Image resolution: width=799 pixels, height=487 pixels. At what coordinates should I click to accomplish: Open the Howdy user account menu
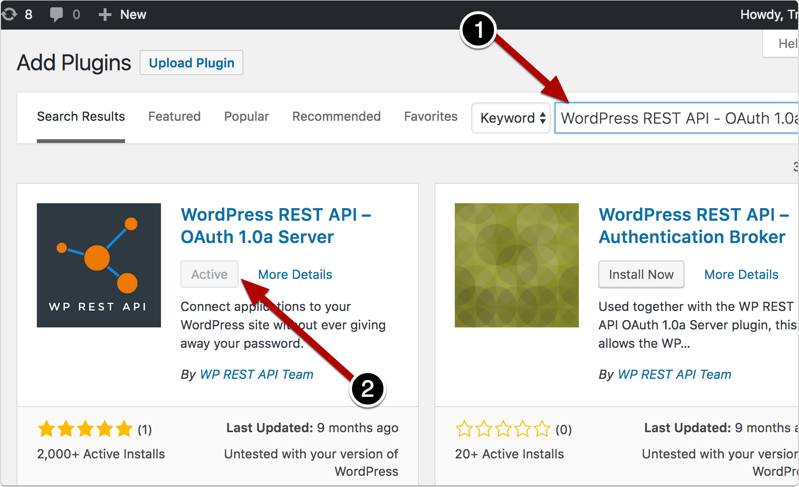tap(769, 15)
